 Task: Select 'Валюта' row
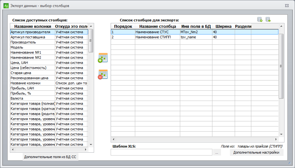[x=49, y=98]
